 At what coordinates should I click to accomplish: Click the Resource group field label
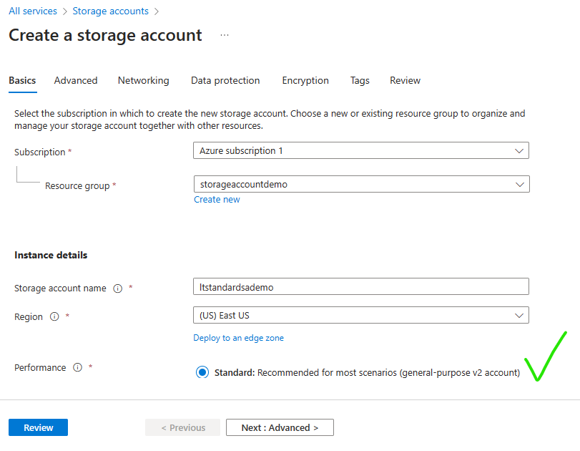[77, 186]
